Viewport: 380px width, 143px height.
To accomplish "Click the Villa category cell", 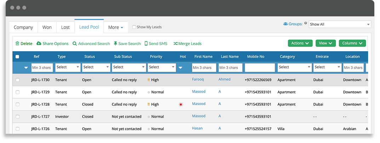I will pos(281,129).
